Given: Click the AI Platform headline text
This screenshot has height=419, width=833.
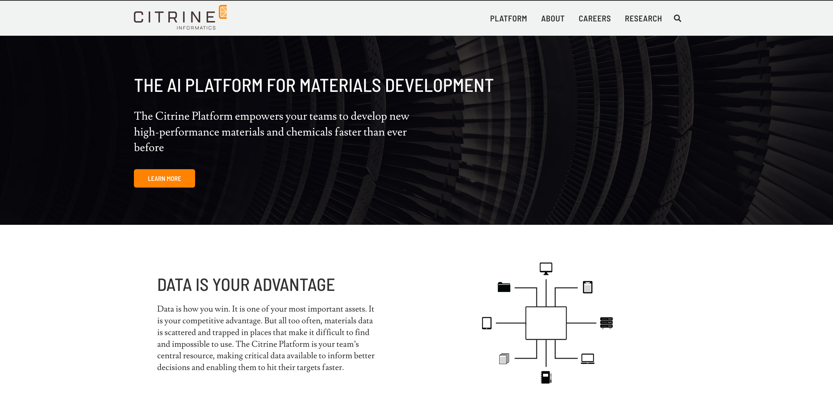Looking at the screenshot, I should tap(313, 86).
